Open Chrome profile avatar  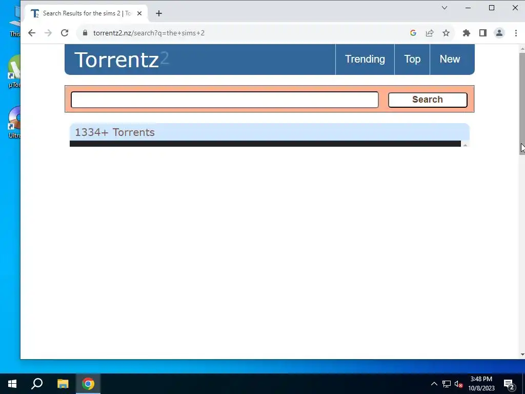coord(499,33)
